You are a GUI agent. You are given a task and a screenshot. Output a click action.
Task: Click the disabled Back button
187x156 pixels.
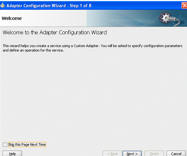coord(112,154)
